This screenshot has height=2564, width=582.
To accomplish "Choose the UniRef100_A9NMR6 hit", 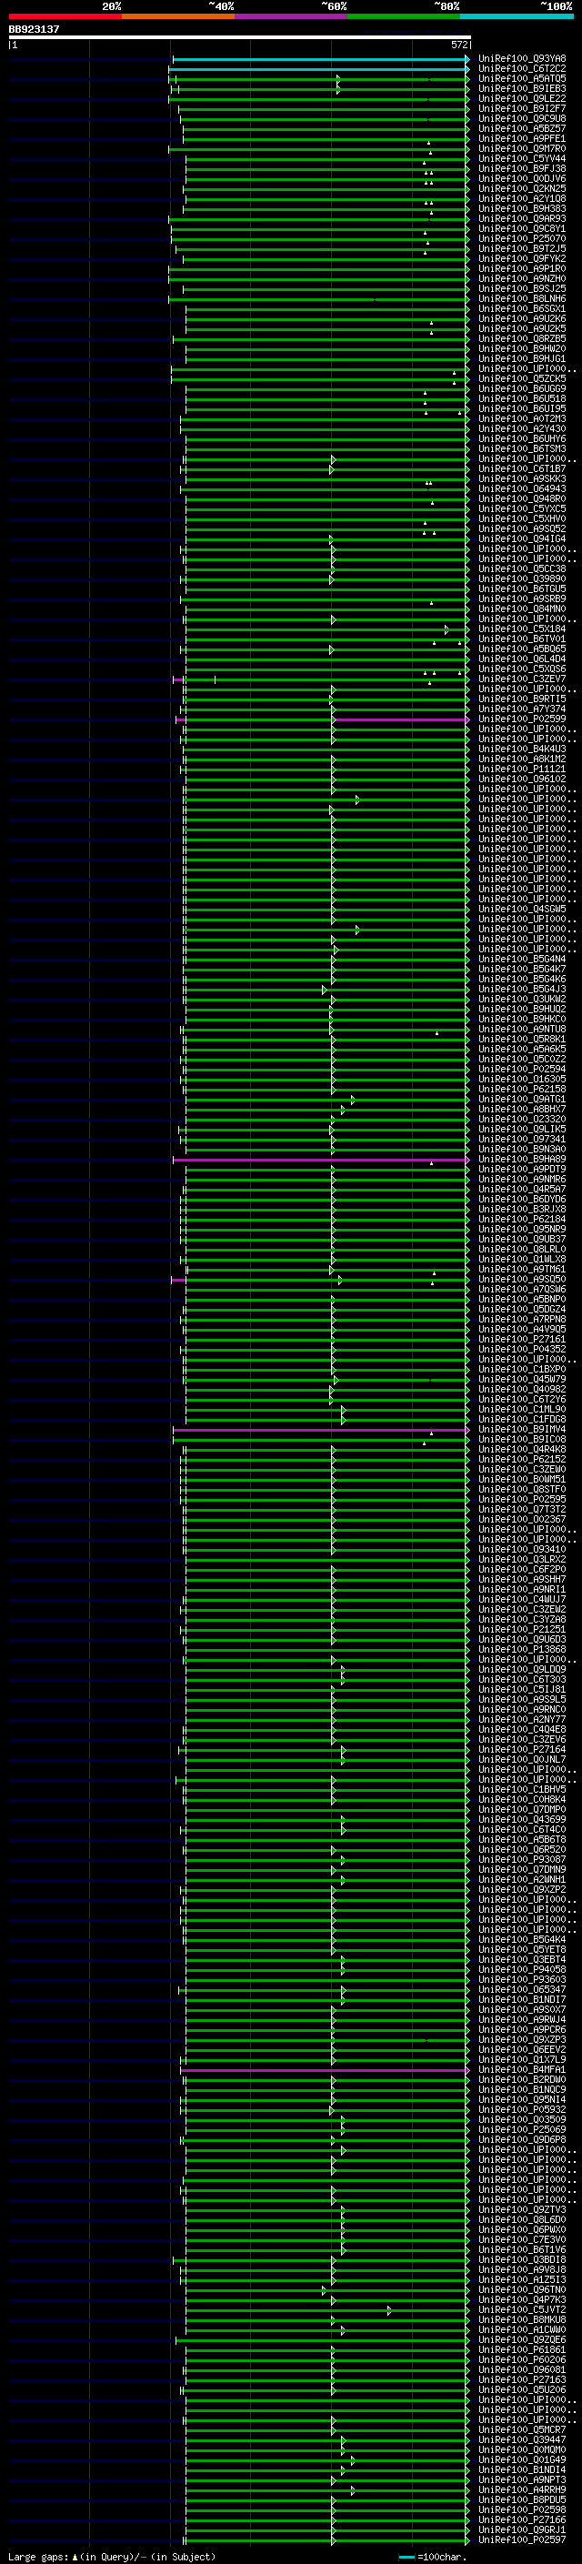I will tap(522, 1180).
